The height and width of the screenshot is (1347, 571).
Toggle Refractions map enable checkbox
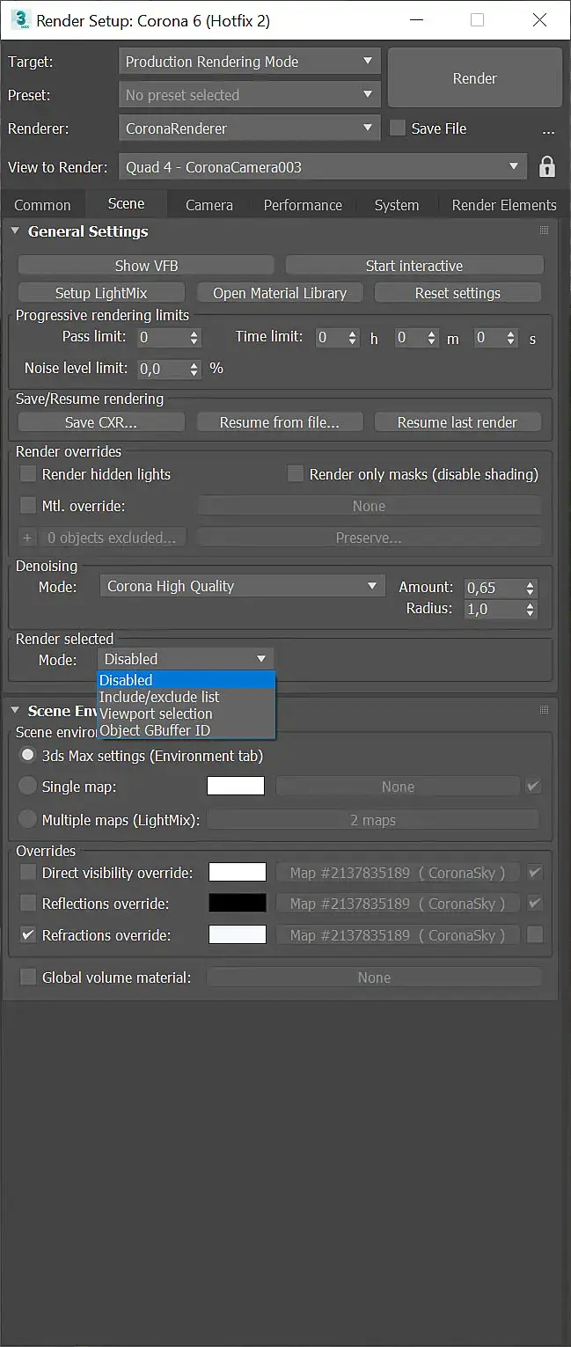point(534,934)
